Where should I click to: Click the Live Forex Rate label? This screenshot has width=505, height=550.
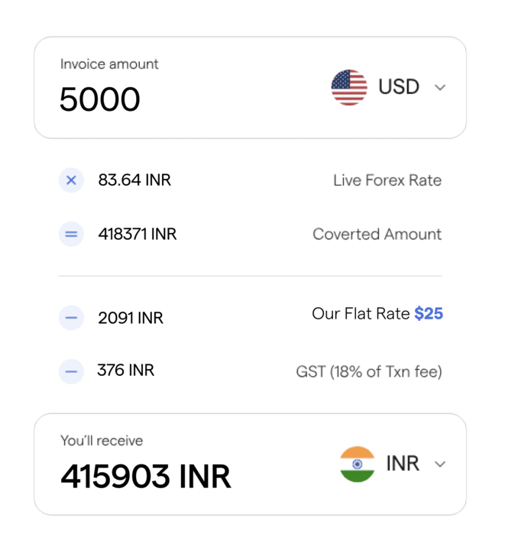(x=387, y=181)
